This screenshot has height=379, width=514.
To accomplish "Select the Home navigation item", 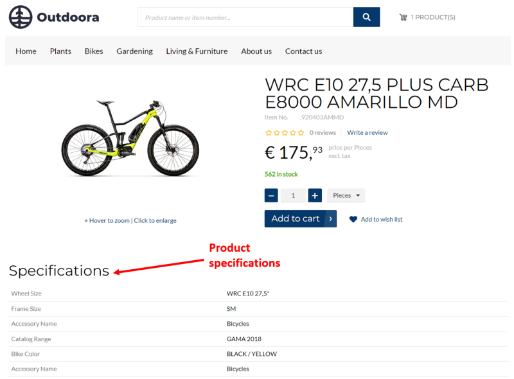I will pos(26,51).
